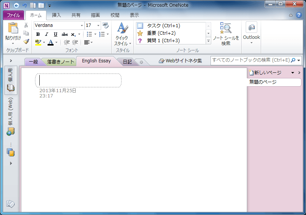Toggle strikethrough formatting

(x=64, y=34)
